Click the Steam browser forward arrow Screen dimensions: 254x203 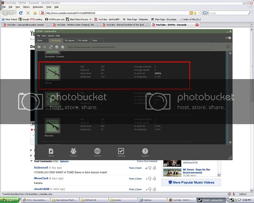[45, 47]
